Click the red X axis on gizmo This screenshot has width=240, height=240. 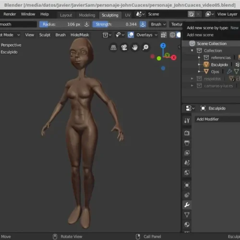coord(174,58)
